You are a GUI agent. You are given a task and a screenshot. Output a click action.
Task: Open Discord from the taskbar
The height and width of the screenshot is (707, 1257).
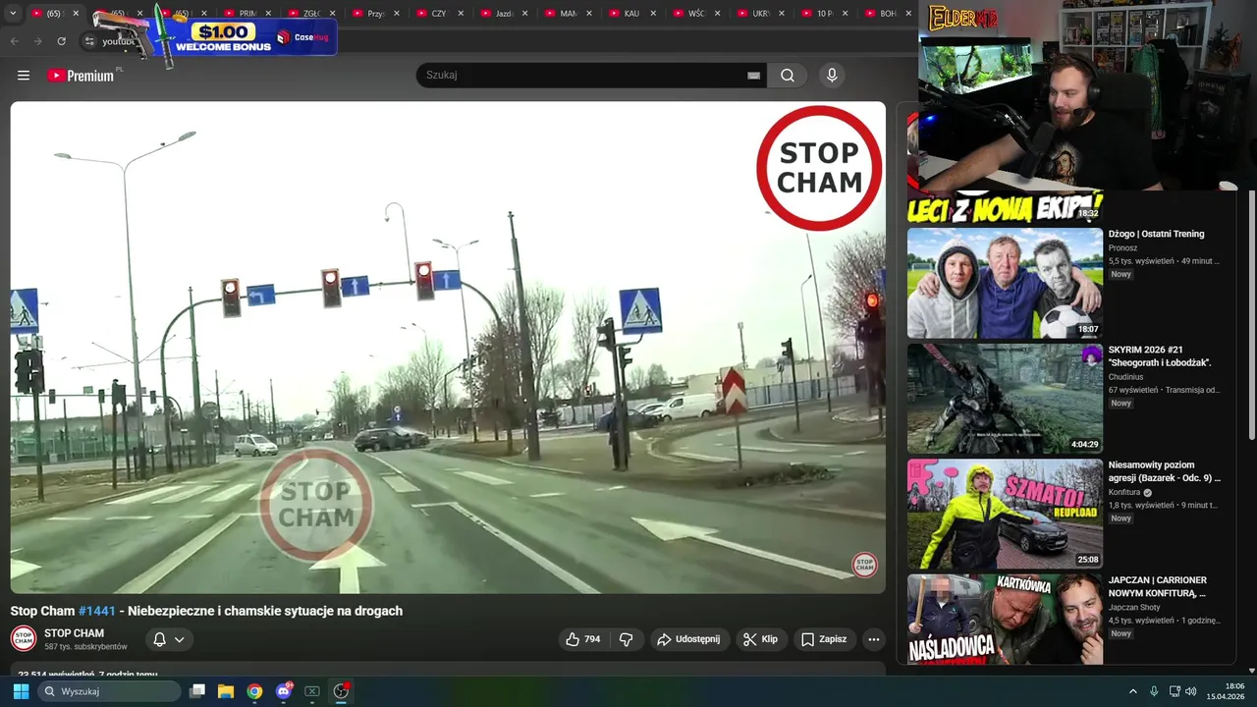pyautogui.click(x=284, y=691)
